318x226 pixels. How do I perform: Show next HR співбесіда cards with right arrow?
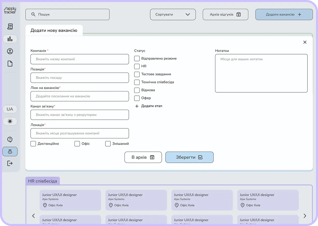click(x=305, y=216)
